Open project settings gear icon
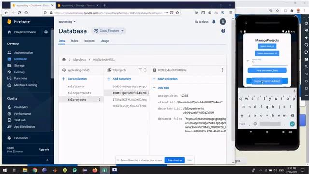 (x=46, y=32)
